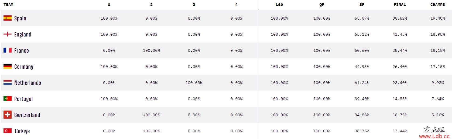Click the France flag icon
The width and height of the screenshot is (452, 139).
(x=8, y=50)
